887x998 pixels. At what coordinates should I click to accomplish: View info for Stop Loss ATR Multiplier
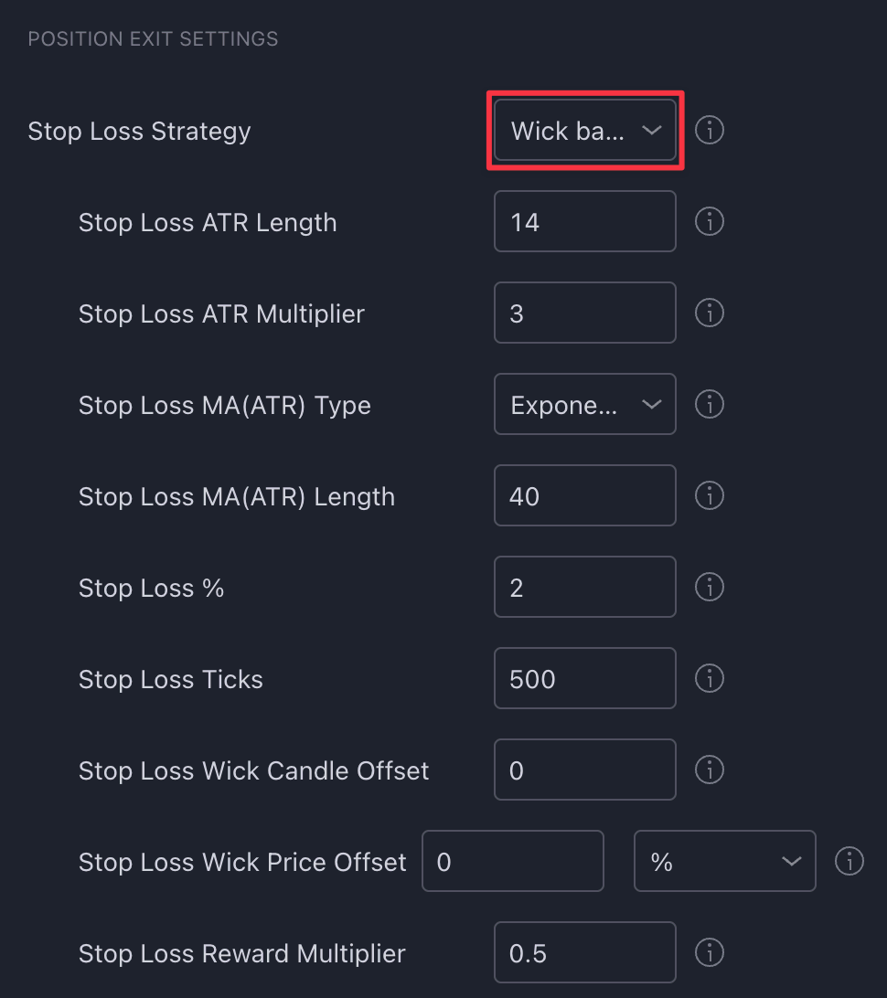click(x=710, y=313)
